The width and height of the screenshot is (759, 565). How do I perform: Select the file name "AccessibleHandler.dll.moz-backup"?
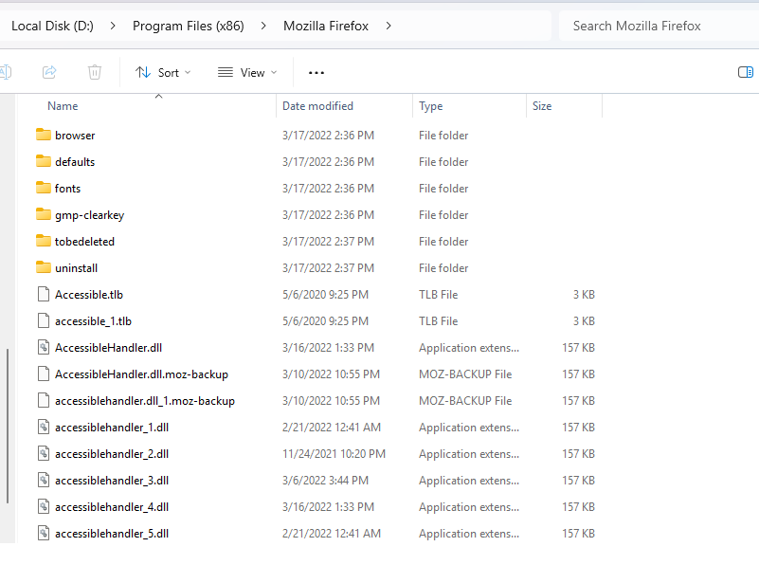(x=141, y=374)
